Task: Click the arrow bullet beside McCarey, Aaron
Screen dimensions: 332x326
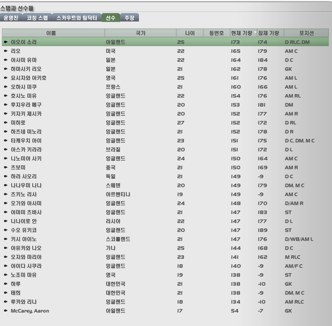Action: tap(6, 311)
